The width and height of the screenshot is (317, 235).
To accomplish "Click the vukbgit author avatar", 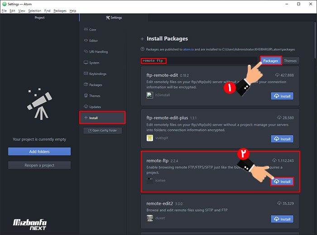I will [x=150, y=138].
